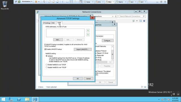Click the Microsoft Networks list item
The height and width of the screenshot is (102, 181).
pos(100,46)
